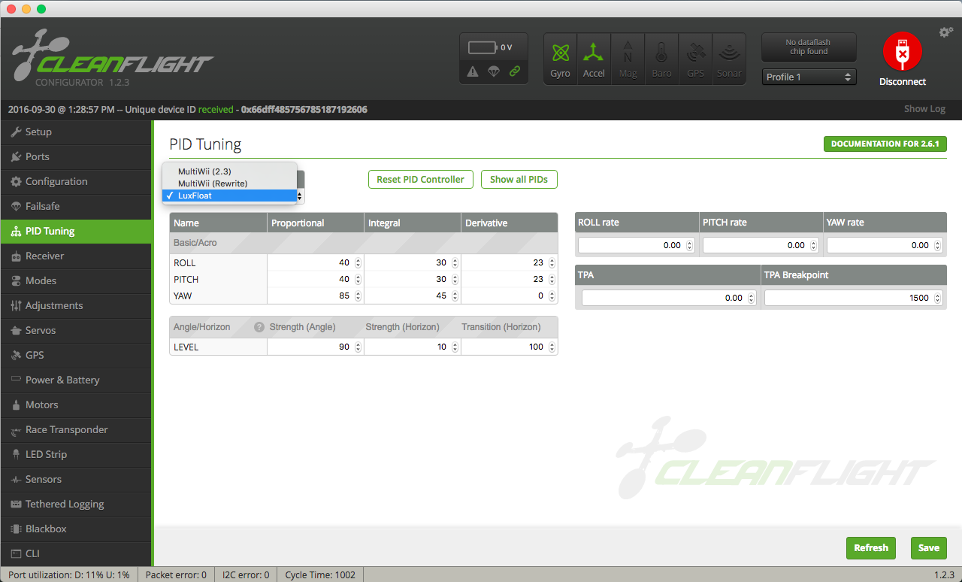This screenshot has height=582, width=962.
Task: Open the Power & Battery tab
Action: [76, 380]
